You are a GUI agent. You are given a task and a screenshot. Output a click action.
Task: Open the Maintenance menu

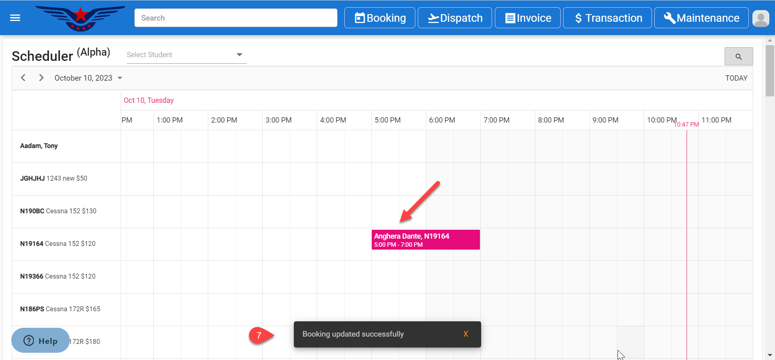click(x=701, y=18)
